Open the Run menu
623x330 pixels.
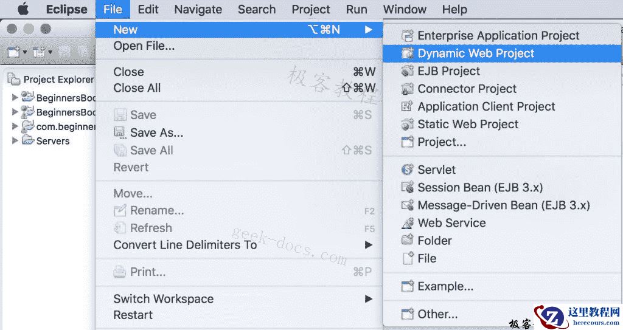click(357, 9)
